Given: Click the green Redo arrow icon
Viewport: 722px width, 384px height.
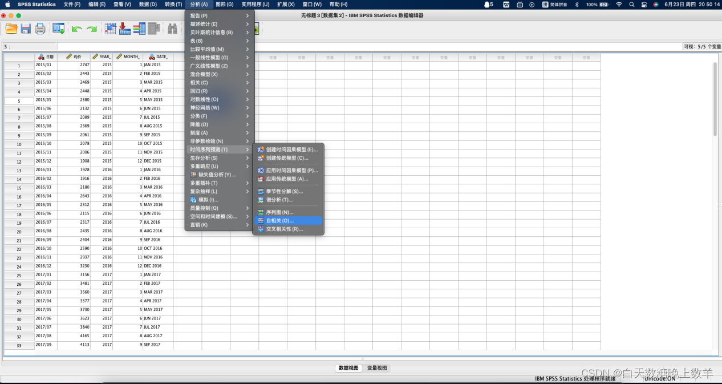Looking at the screenshot, I should (91, 29).
